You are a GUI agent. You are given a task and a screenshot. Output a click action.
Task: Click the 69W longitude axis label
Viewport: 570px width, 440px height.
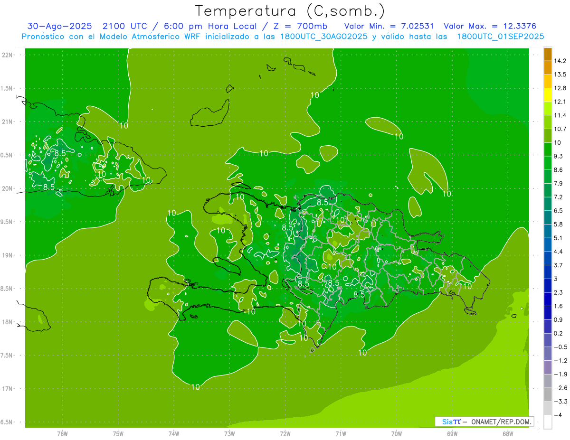coord(452,433)
